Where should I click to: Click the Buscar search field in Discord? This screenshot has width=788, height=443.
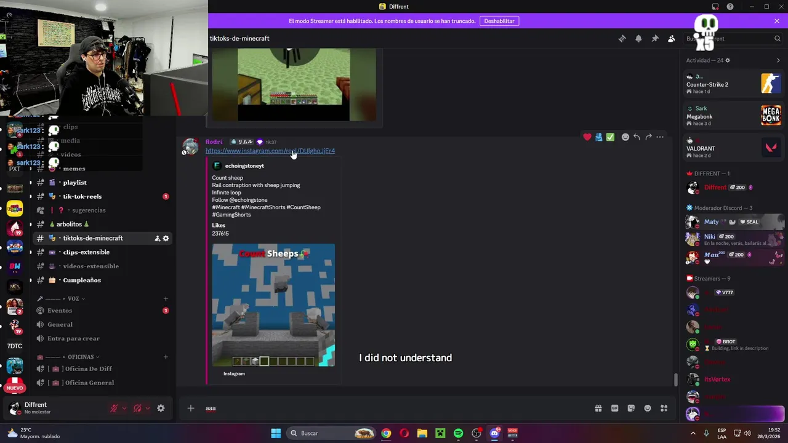coord(734,38)
